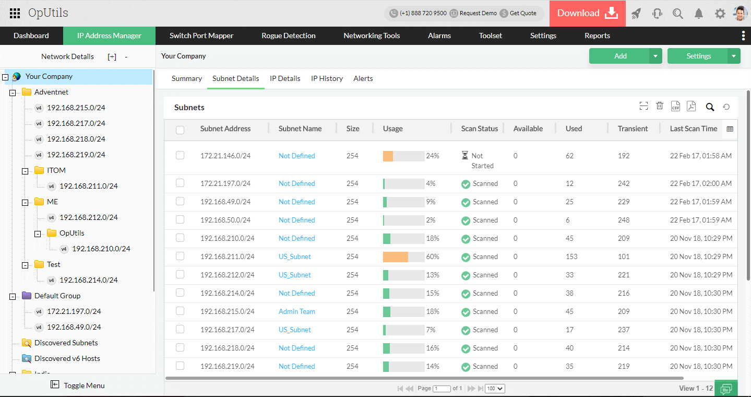Click the delete trash icon
This screenshot has width=751, height=397.
tap(660, 106)
